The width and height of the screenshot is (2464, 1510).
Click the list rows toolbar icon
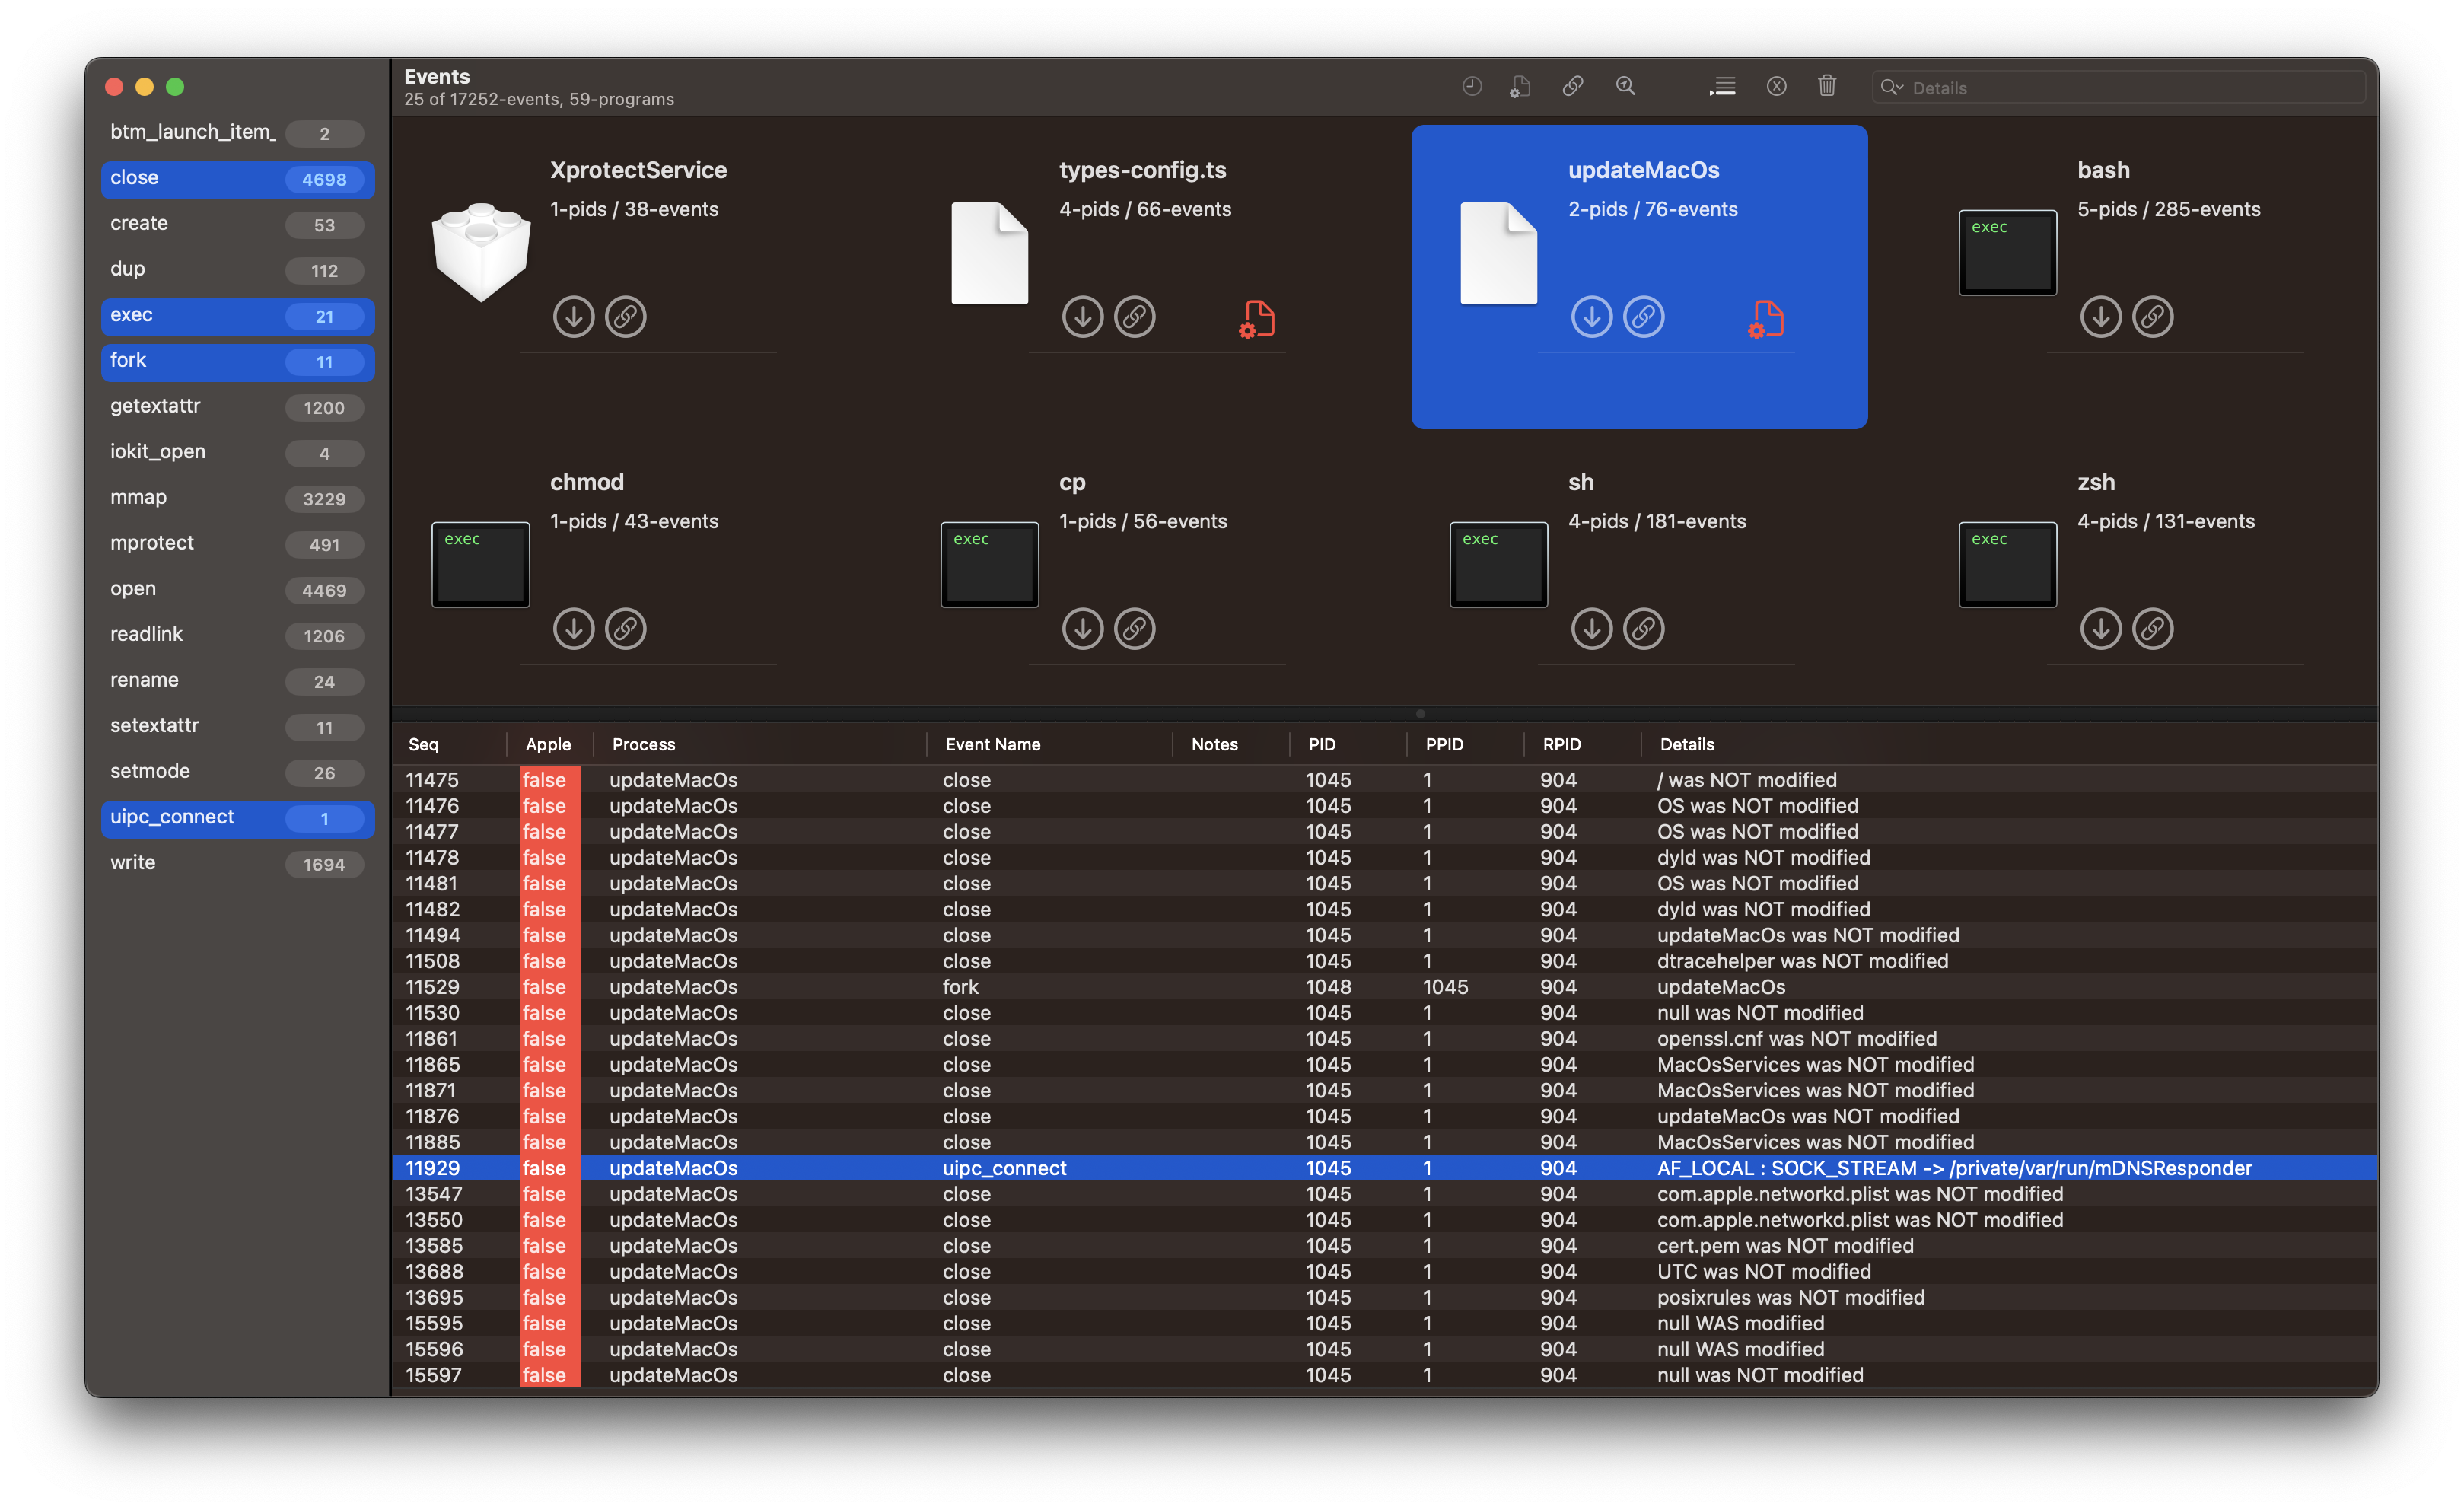pyautogui.click(x=1722, y=86)
